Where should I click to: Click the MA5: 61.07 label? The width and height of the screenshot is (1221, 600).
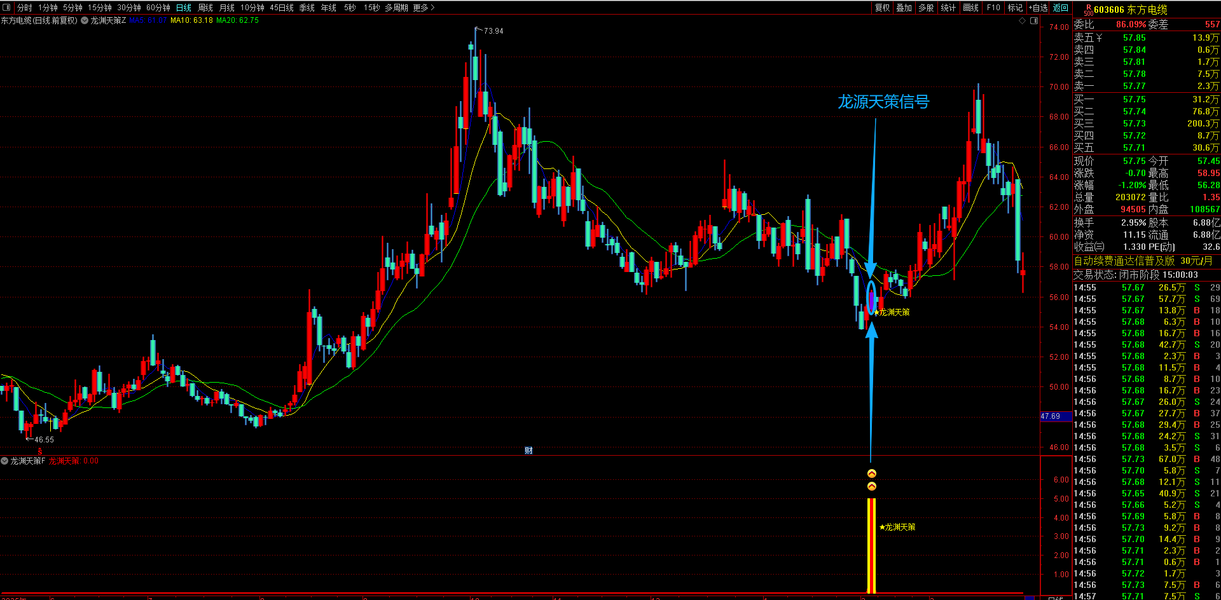point(148,20)
